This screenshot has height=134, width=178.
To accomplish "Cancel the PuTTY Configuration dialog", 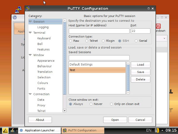I will 140,120.
